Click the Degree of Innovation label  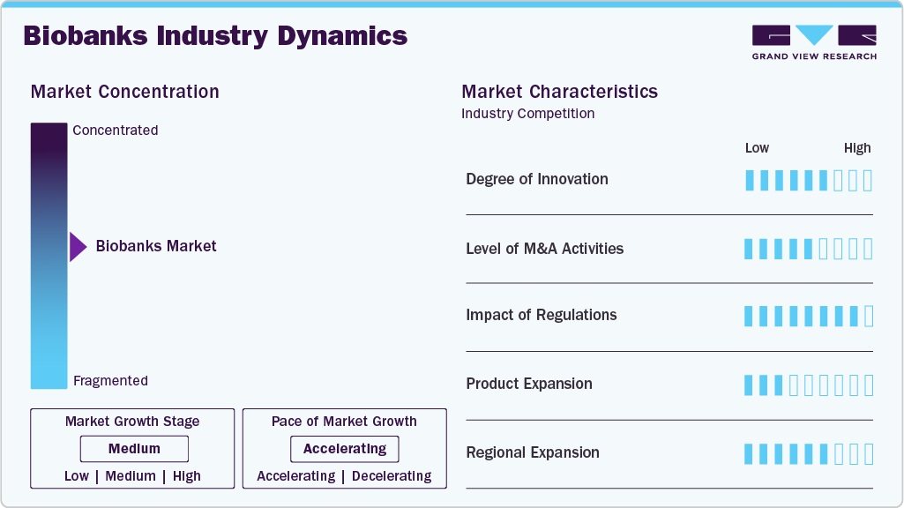tap(537, 179)
